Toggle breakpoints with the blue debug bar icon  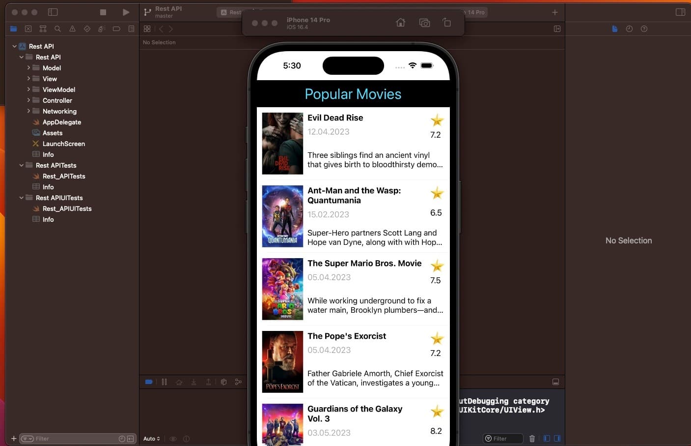click(149, 382)
